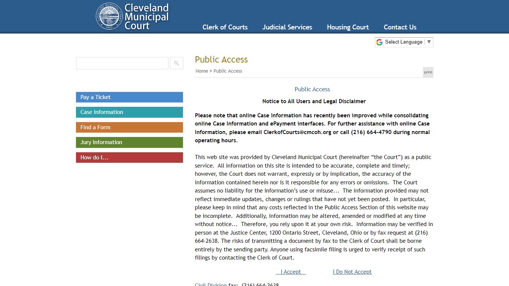This screenshot has width=509, height=286.
Task: Click the Notice to All Users heading
Action: [x=314, y=101]
